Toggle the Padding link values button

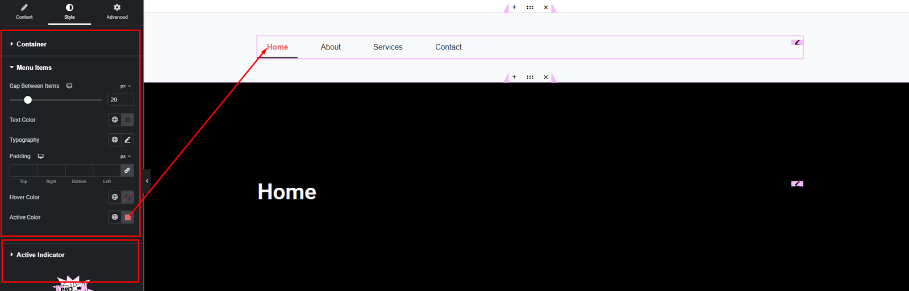(x=127, y=170)
